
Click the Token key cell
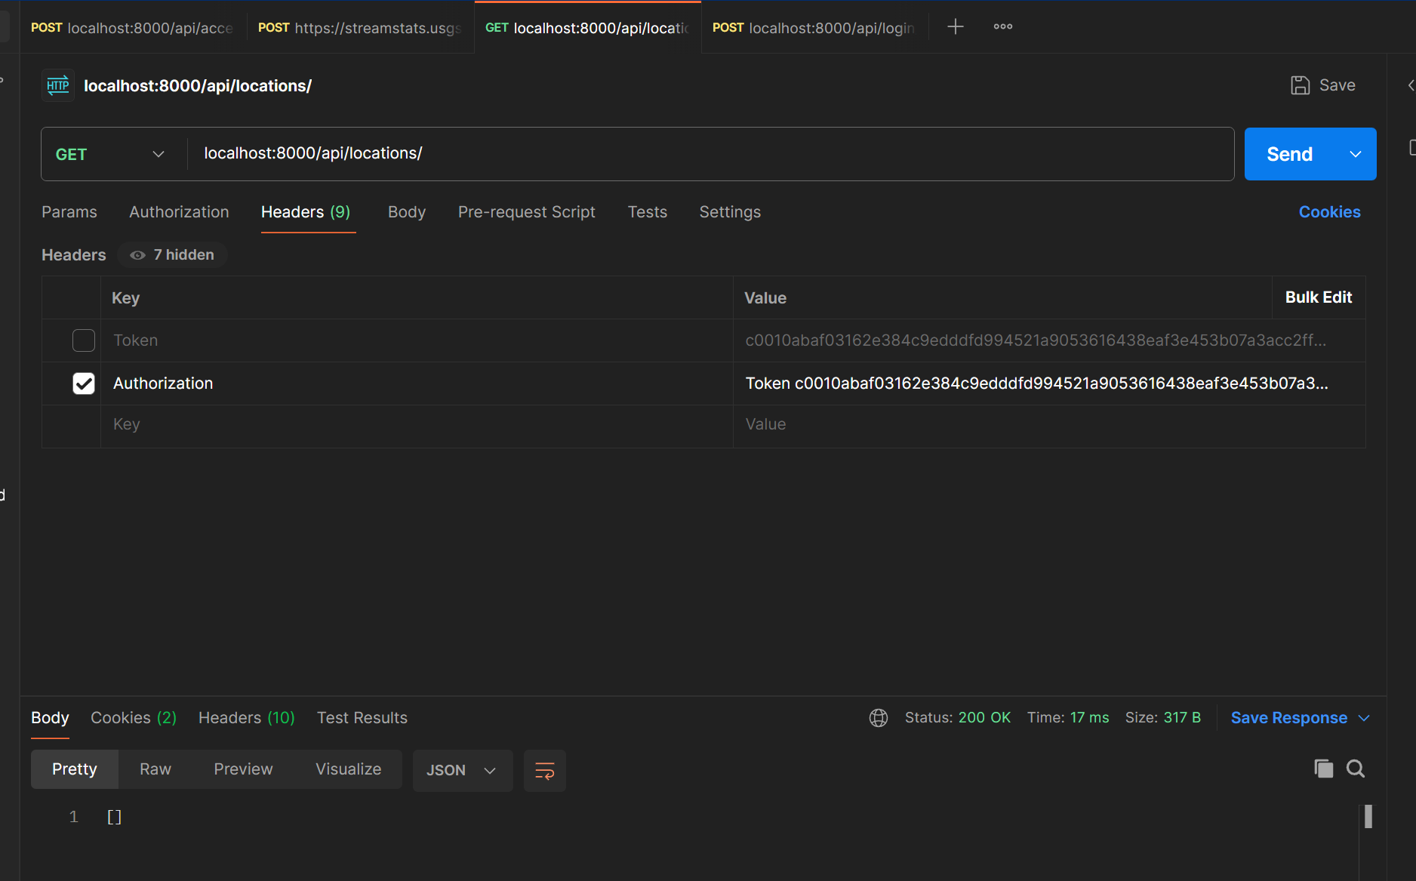click(x=417, y=340)
